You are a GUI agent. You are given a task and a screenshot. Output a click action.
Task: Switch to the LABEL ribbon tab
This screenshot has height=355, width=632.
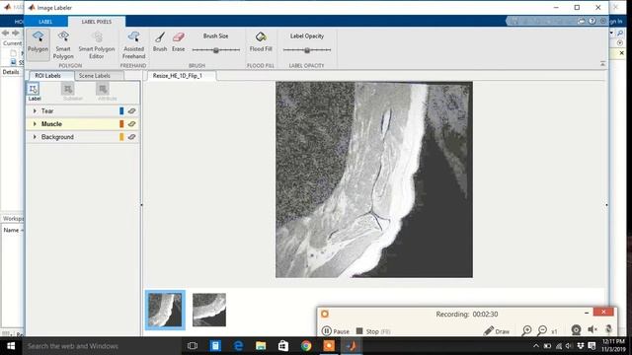[x=45, y=22]
